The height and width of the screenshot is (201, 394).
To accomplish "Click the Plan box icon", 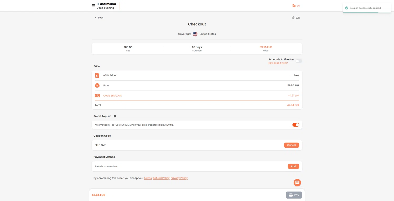I will pos(97,86).
